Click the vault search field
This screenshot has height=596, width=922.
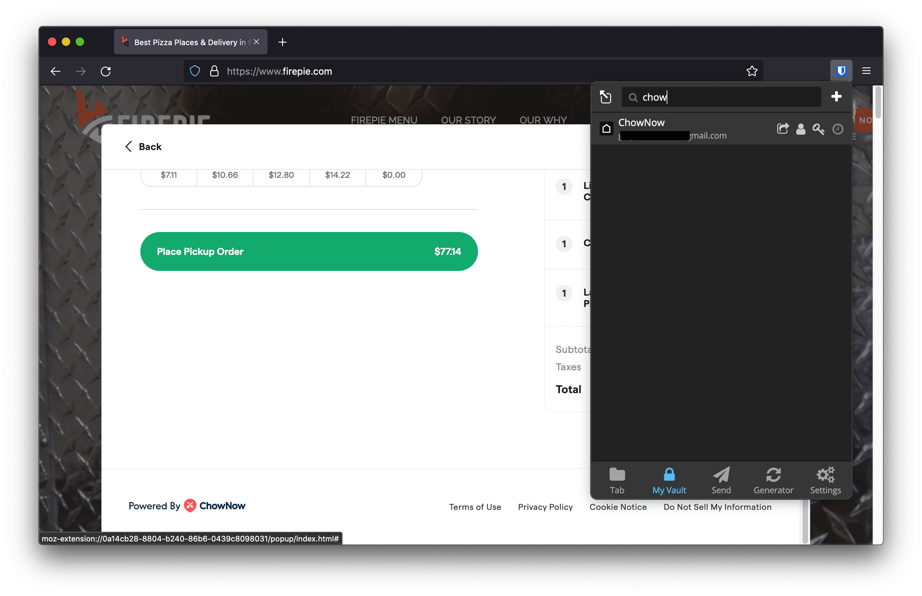coord(721,97)
